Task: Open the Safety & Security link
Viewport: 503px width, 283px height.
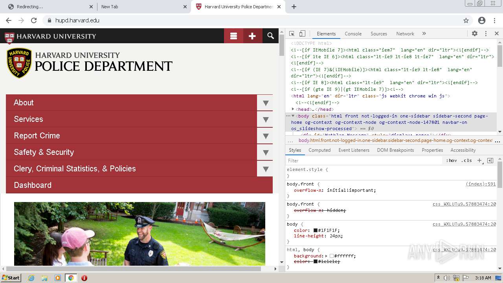Action: [x=44, y=152]
